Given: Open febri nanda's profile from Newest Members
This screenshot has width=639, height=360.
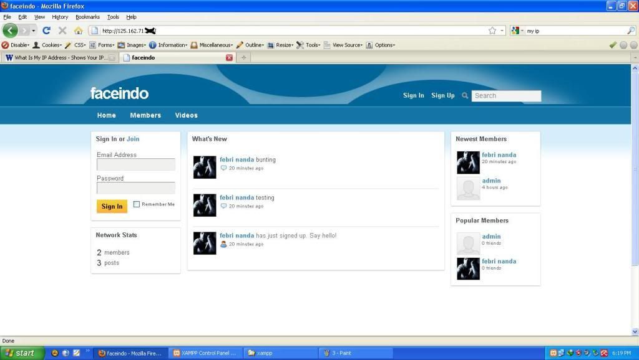Looking at the screenshot, I should click(x=499, y=154).
